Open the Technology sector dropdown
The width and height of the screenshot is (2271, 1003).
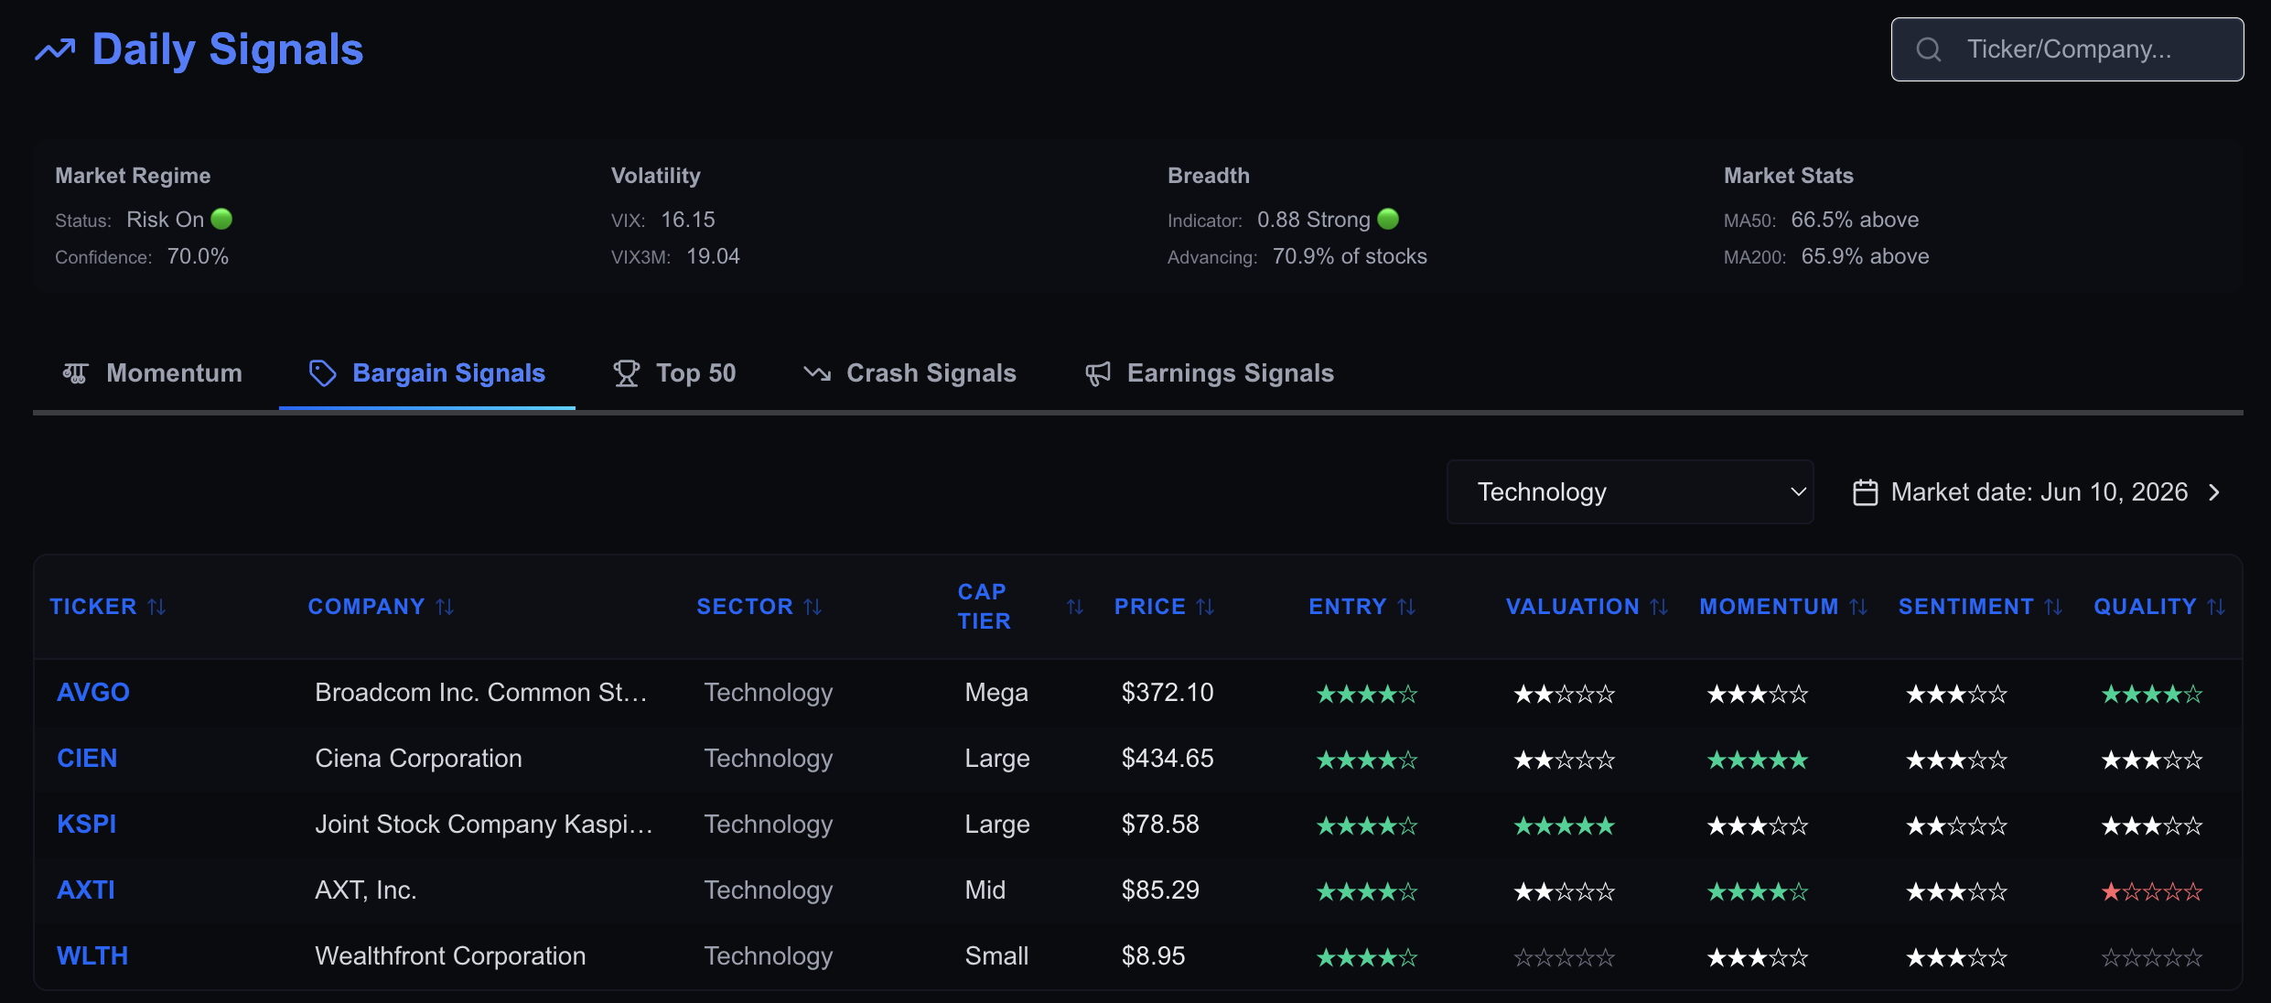click(x=1630, y=492)
